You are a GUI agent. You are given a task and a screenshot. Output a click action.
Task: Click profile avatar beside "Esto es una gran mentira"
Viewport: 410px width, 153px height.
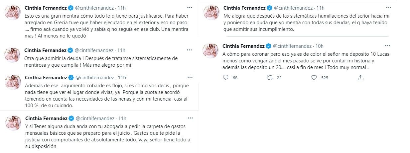coord(13,12)
